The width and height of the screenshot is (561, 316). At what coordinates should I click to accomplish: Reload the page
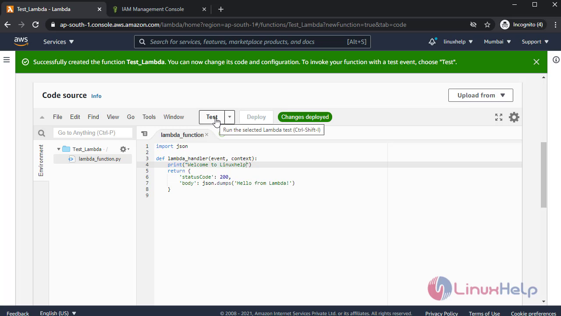tap(36, 25)
